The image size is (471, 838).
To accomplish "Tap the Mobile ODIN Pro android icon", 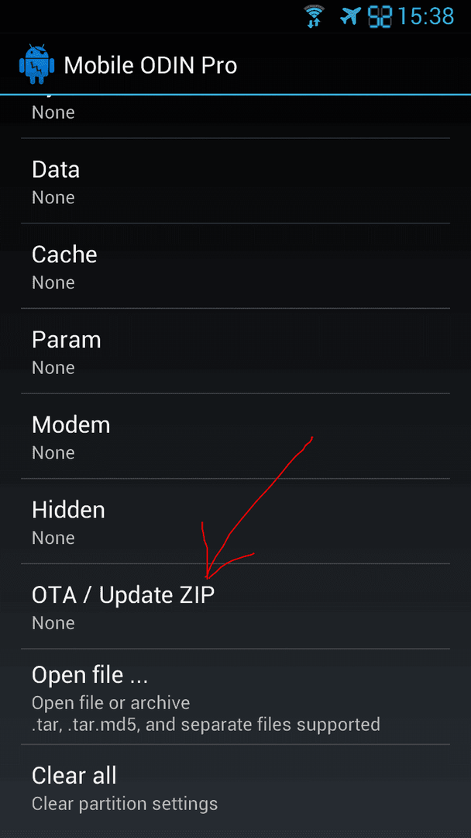I will pos(37,64).
